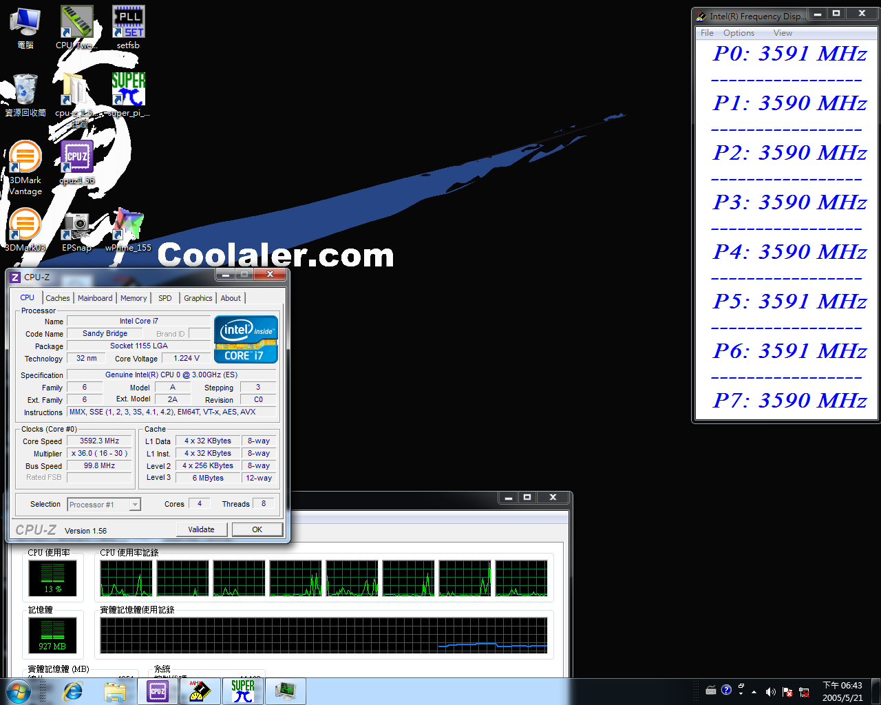881x705 pixels.
Task: Switch to Super PI taskbar button
Action: click(x=242, y=691)
